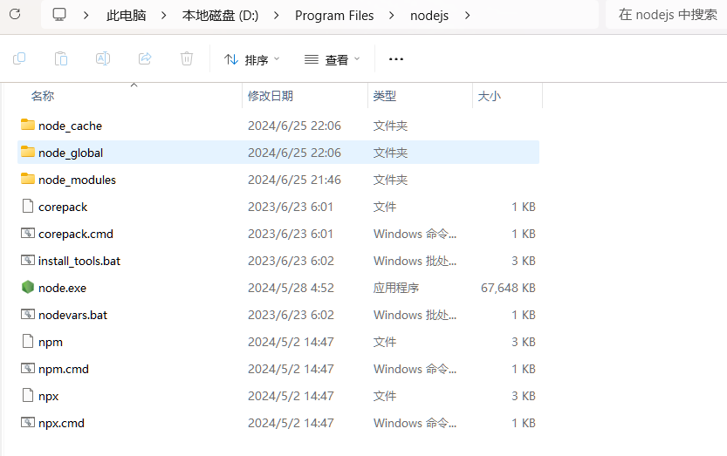Click nodejs breadcrumb segment

429,16
